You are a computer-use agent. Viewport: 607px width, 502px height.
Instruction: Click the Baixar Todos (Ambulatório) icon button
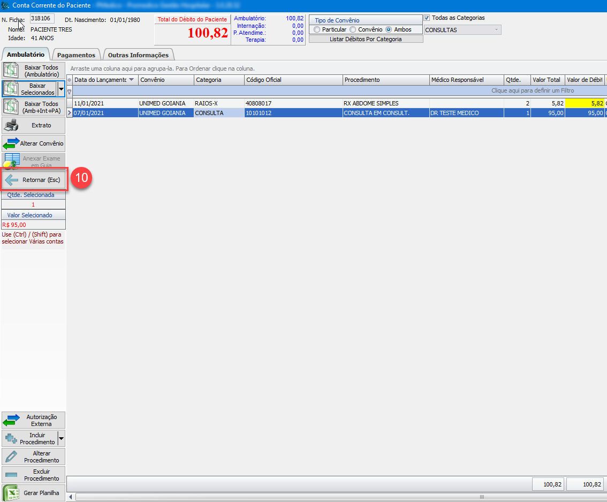pyautogui.click(x=11, y=71)
